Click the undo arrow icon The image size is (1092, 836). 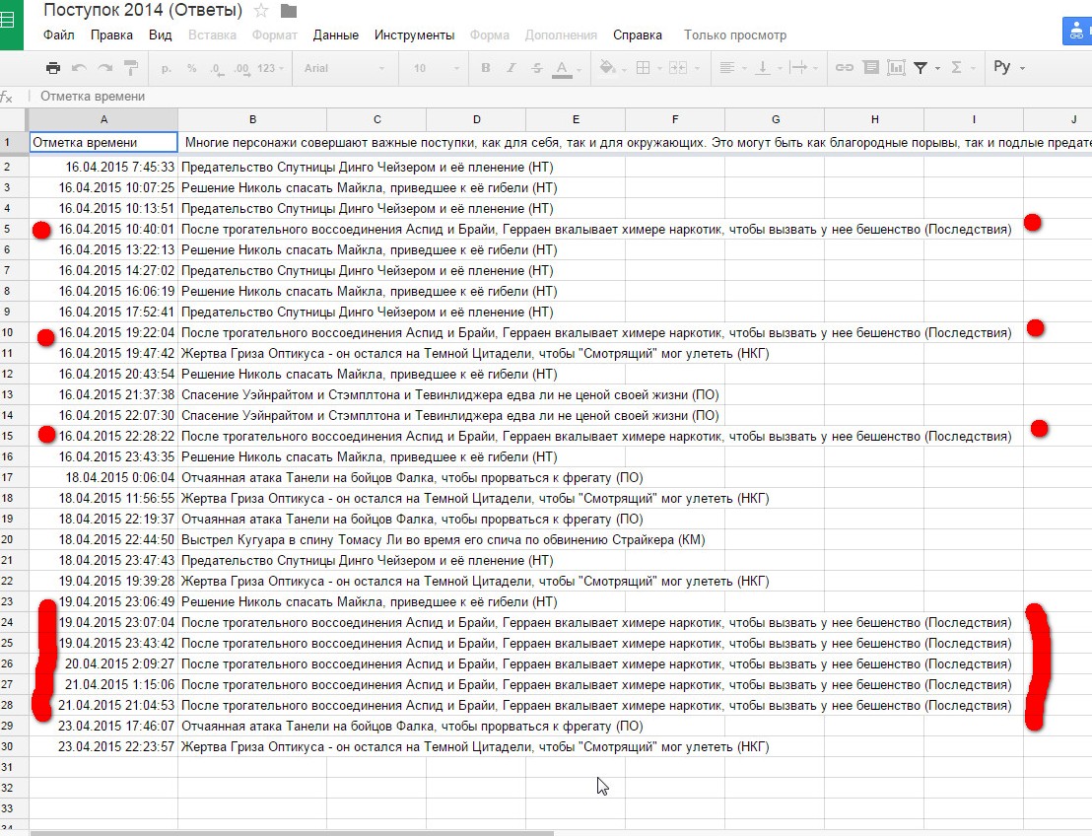tap(79, 68)
